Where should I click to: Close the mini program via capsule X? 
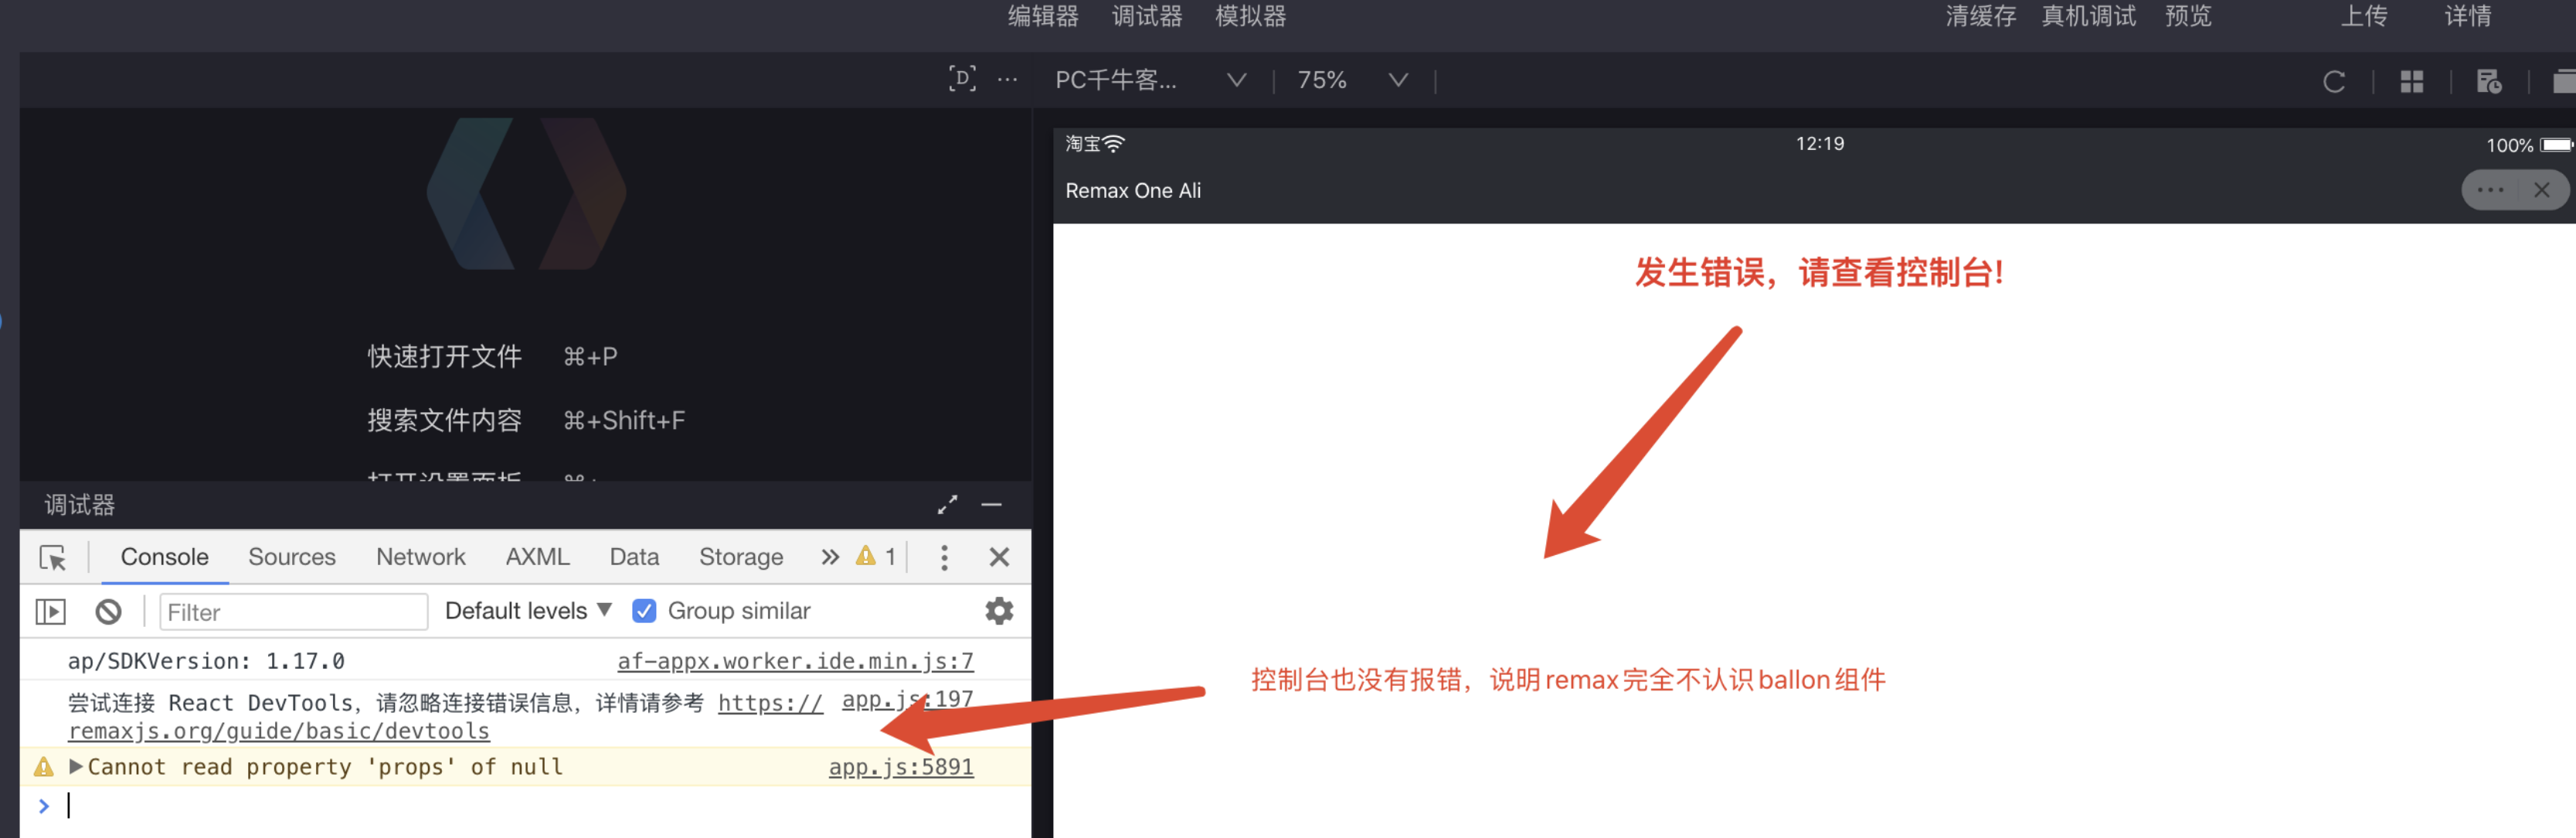[x=2541, y=190]
